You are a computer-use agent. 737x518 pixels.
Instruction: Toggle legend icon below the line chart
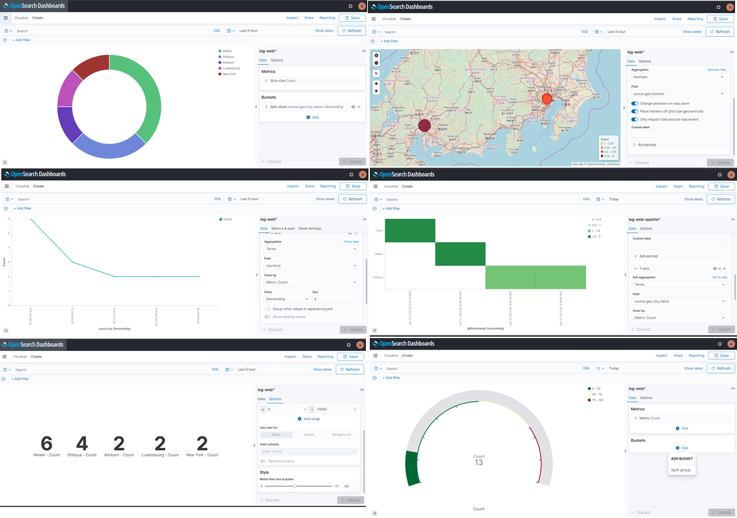pos(6,330)
